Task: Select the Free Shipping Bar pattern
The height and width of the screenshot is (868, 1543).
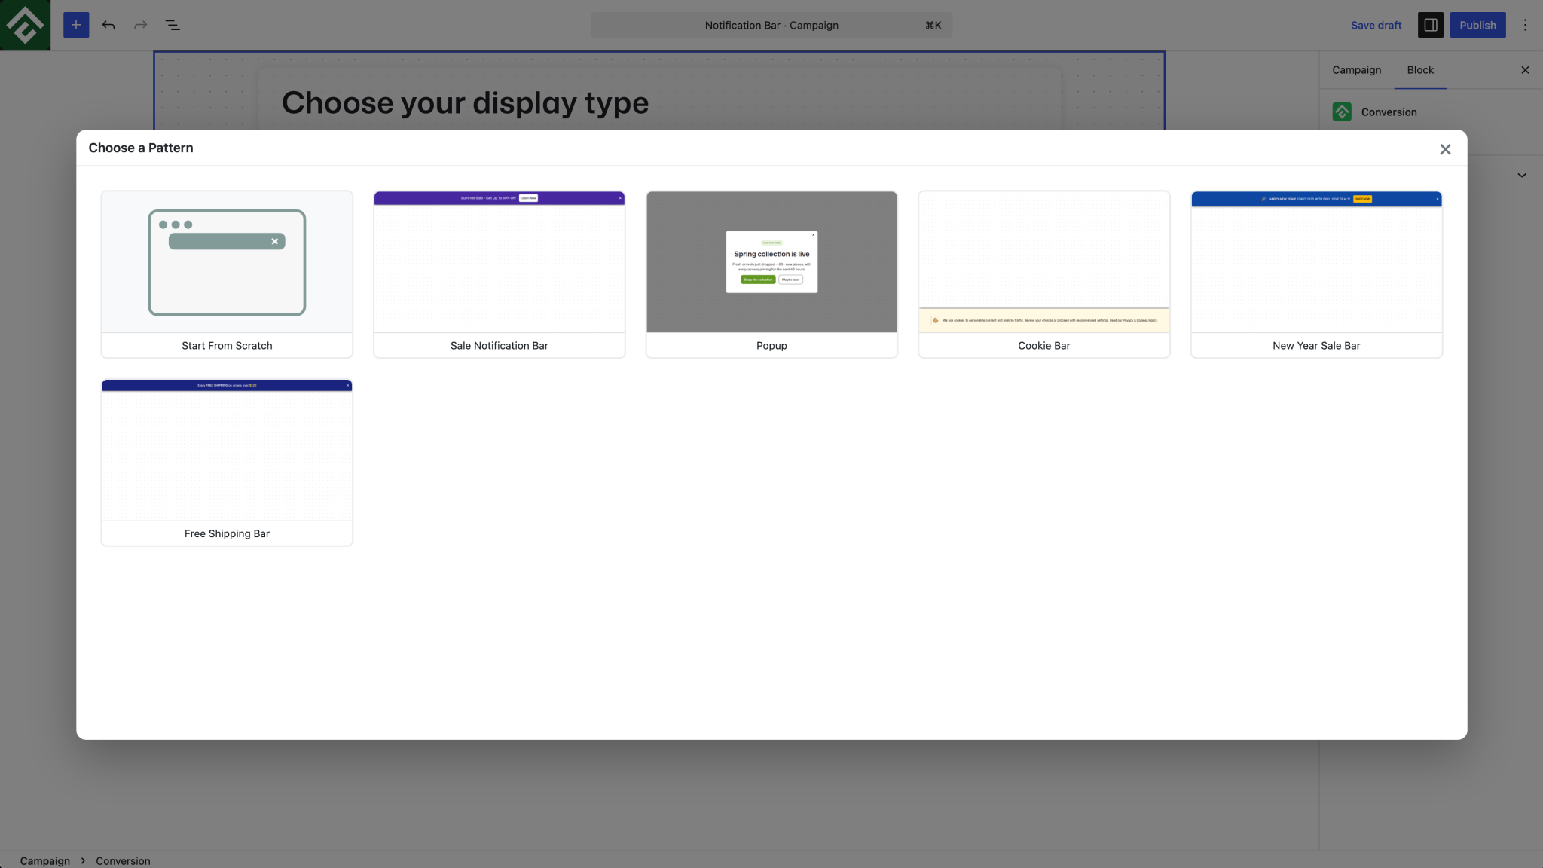Action: coord(227,462)
